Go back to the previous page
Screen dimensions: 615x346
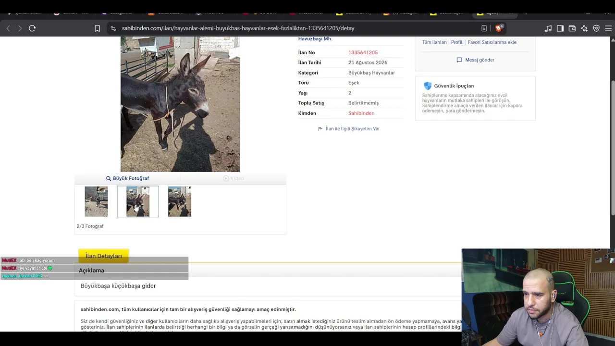[x=8, y=28]
